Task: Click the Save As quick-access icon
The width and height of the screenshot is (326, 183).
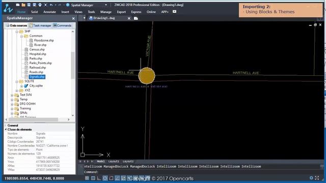Action: (34, 5)
